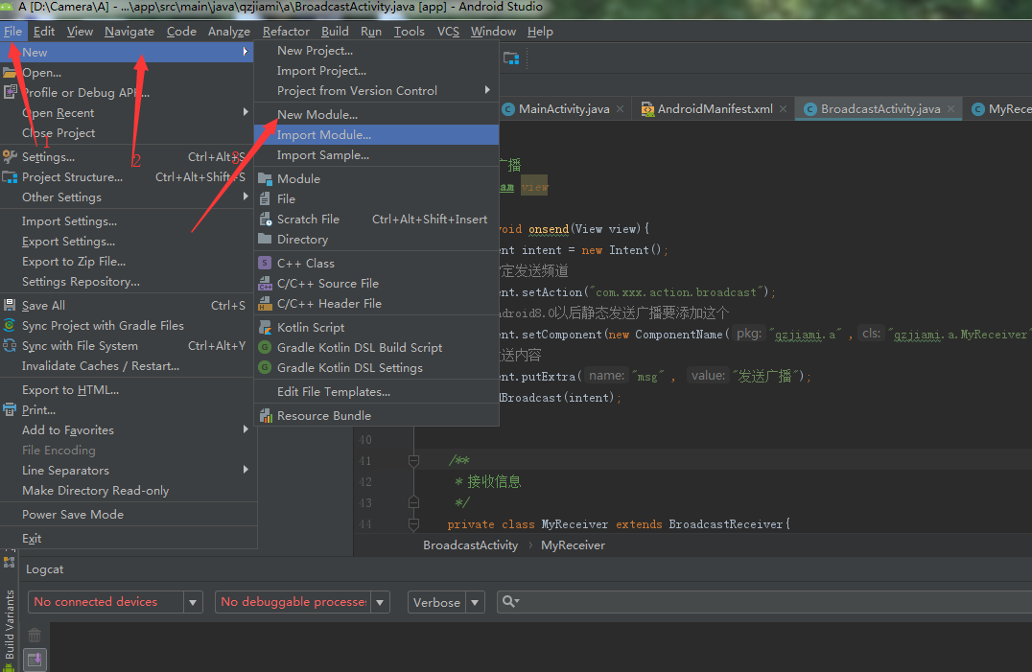Click the Resource Bundle icon in the New submenu
This screenshot has width=1032, height=672.
click(x=266, y=417)
